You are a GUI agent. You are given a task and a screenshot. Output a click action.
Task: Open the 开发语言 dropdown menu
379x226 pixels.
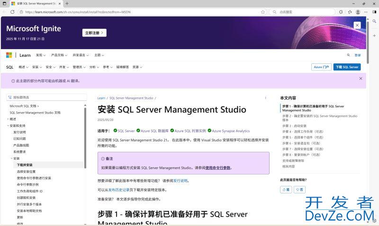tap(81, 55)
